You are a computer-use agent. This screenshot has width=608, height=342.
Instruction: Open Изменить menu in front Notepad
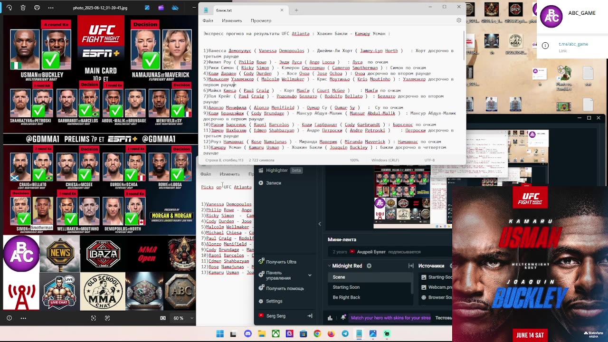coord(232,20)
